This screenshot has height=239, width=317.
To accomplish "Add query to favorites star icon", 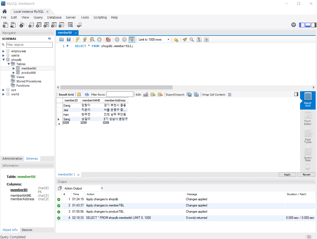I will coord(176,40).
